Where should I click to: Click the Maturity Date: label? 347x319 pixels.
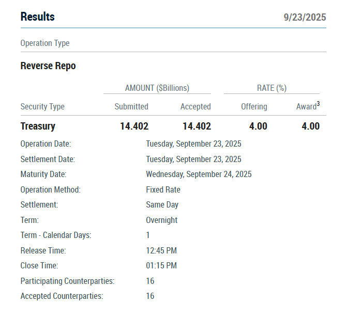coord(43,174)
